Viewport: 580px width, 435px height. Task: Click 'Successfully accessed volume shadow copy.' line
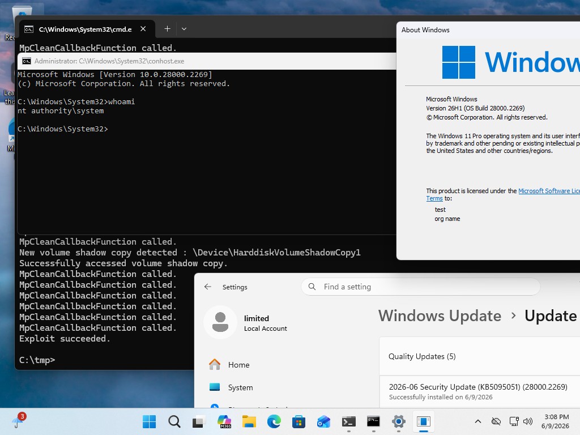(x=123, y=263)
